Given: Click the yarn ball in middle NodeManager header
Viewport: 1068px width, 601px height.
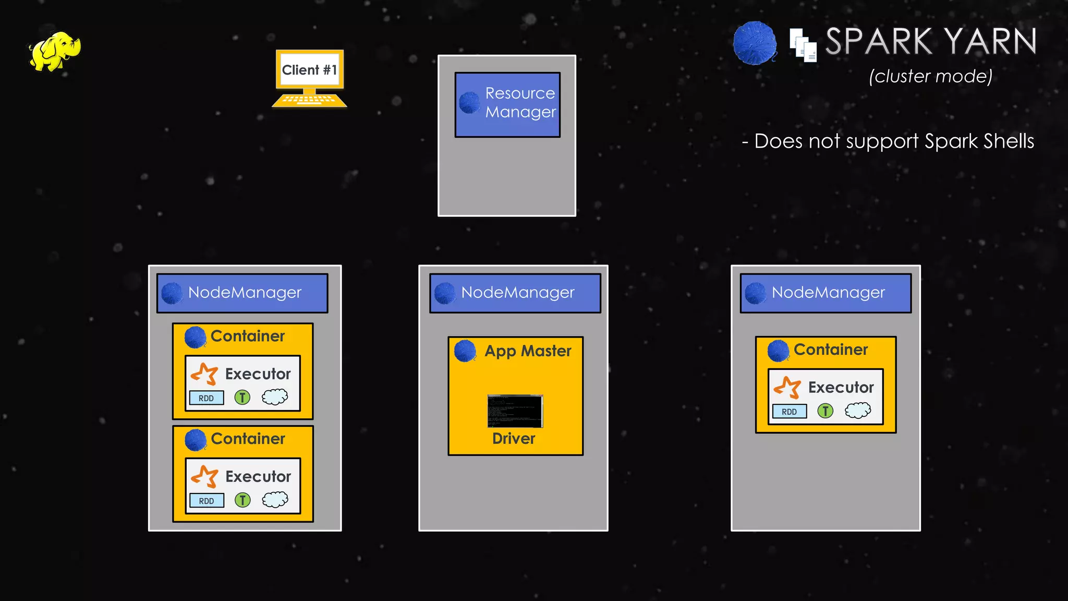Looking at the screenshot, I should point(445,293).
